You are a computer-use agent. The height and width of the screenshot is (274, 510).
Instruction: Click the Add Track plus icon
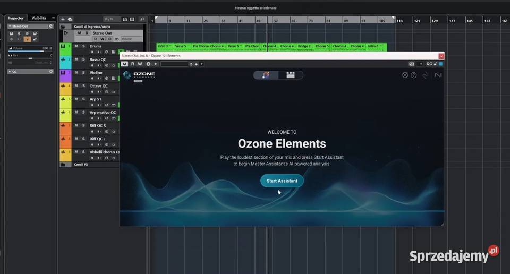click(63, 19)
